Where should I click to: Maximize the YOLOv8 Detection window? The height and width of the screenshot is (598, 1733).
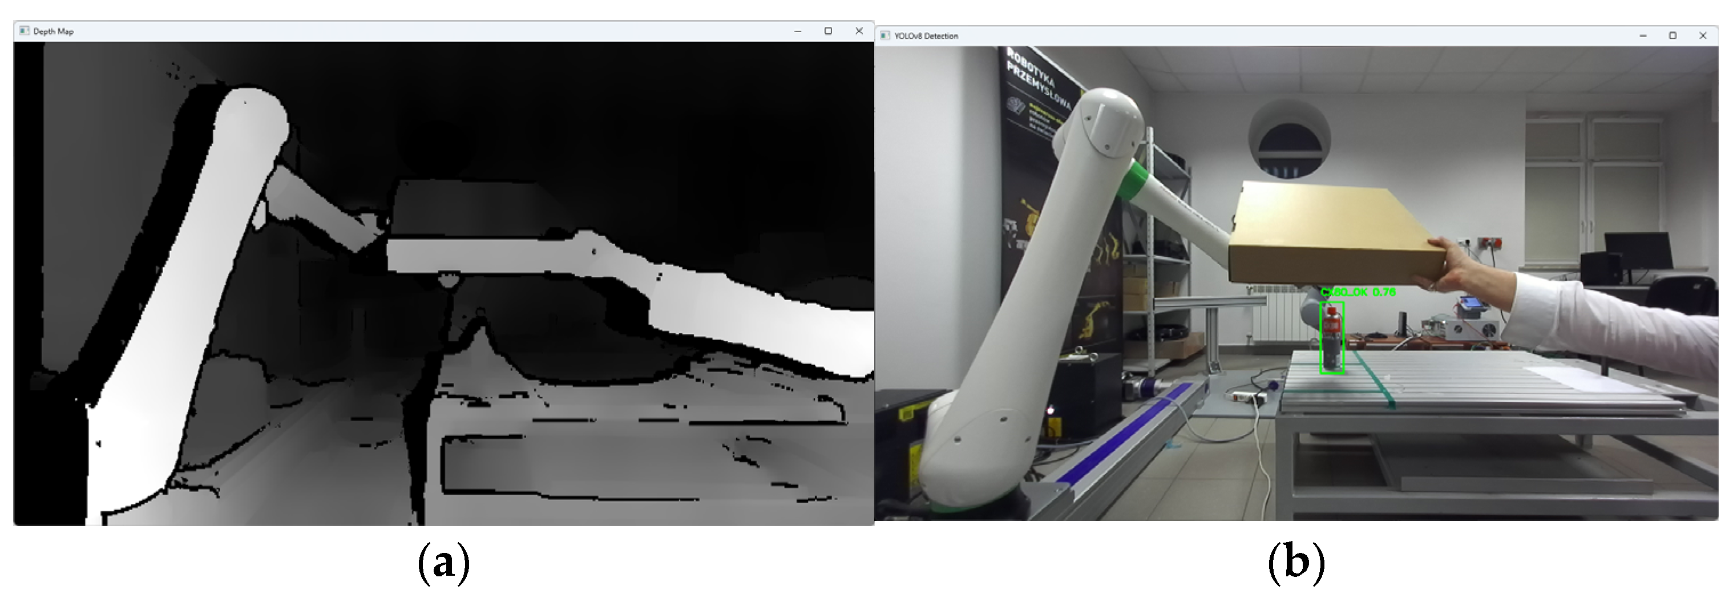(x=1673, y=35)
